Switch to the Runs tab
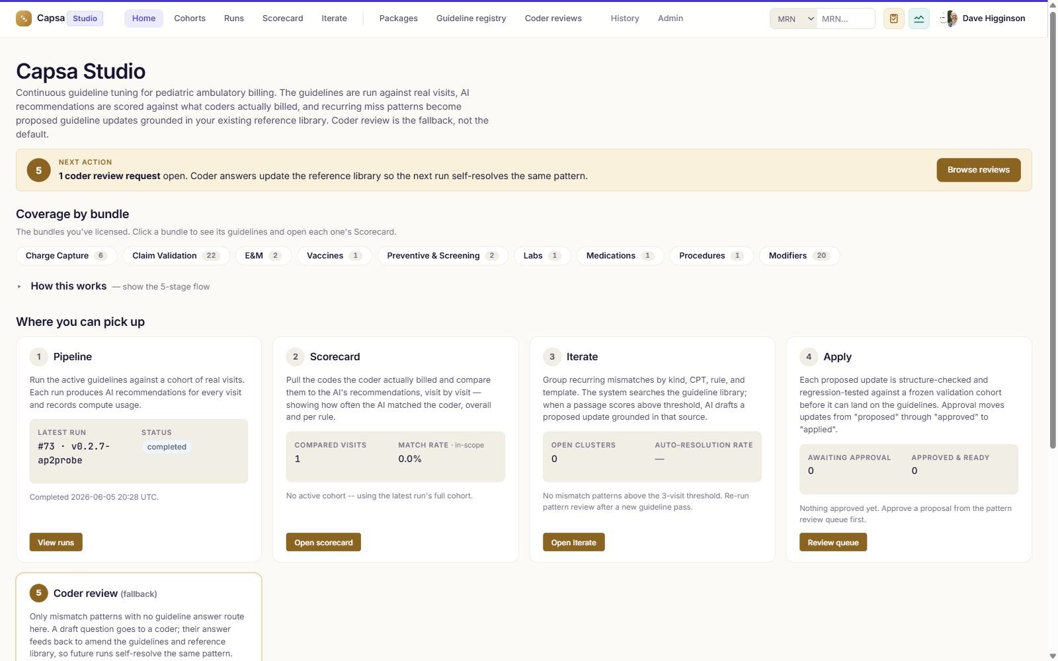Viewport: 1058px width, 661px height. (x=234, y=19)
